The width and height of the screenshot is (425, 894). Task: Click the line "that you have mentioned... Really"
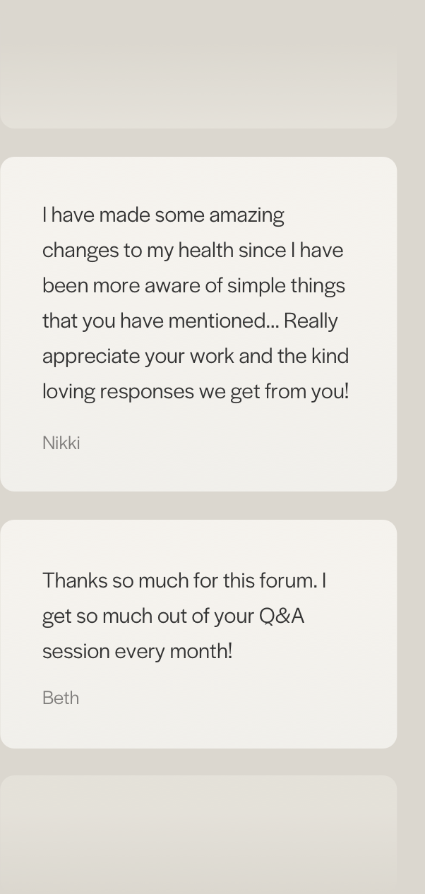point(190,321)
